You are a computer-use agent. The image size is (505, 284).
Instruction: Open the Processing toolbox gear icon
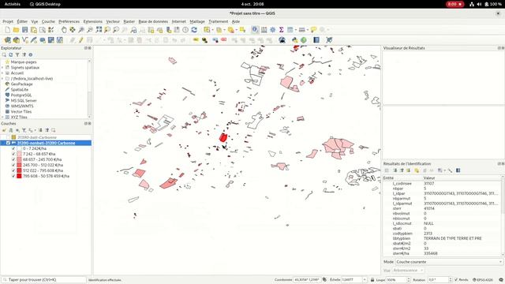tap(273, 30)
